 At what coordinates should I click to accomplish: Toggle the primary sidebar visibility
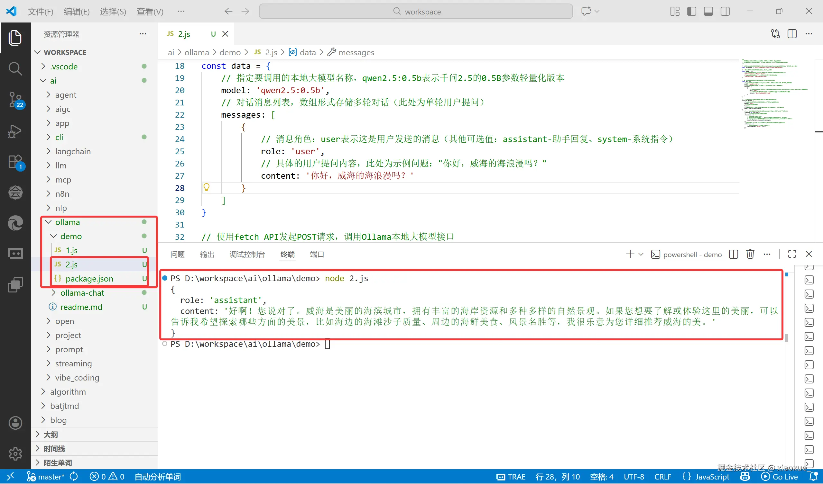tap(691, 11)
